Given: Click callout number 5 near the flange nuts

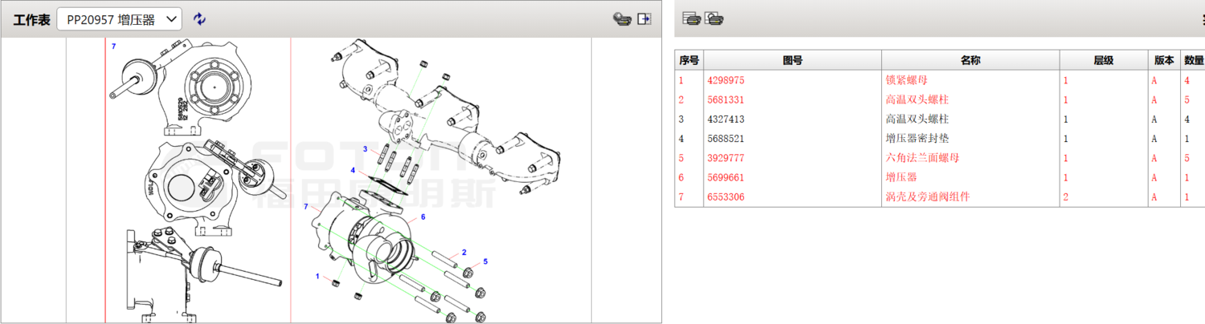Looking at the screenshot, I should (x=485, y=261).
